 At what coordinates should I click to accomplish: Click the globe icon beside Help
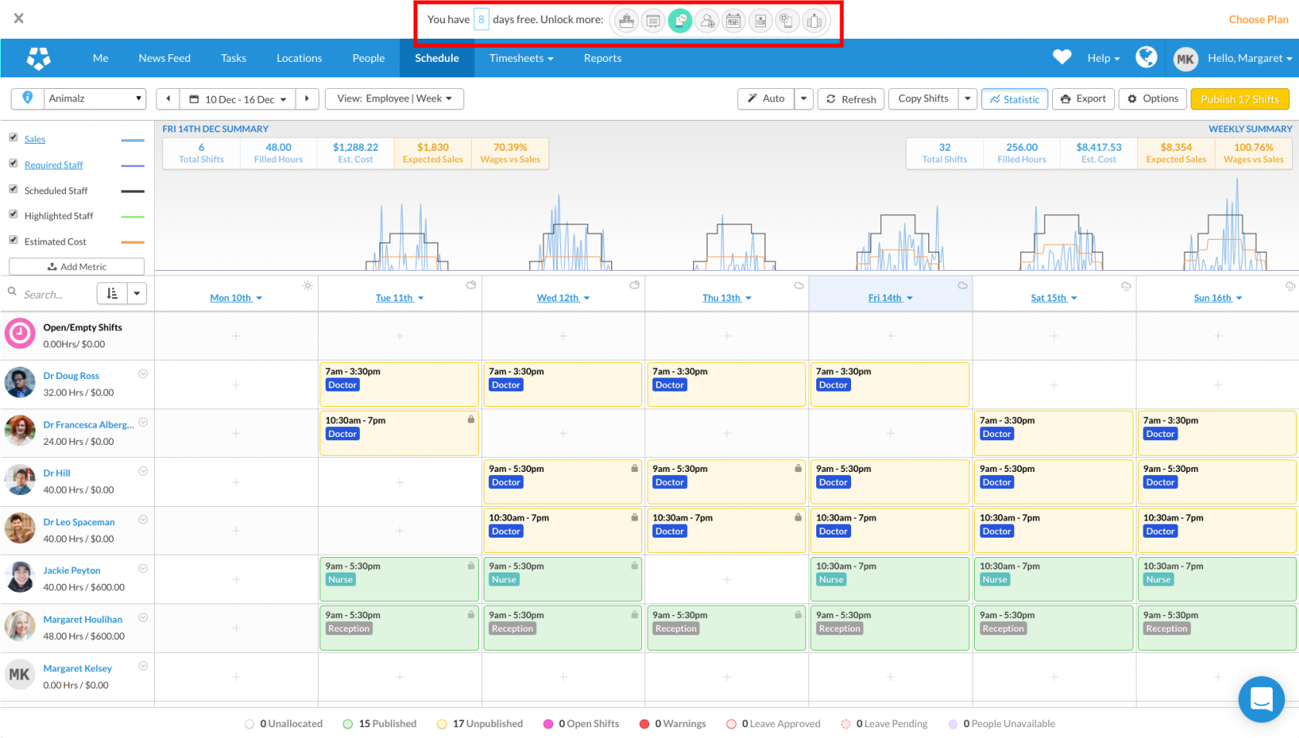pos(1146,57)
